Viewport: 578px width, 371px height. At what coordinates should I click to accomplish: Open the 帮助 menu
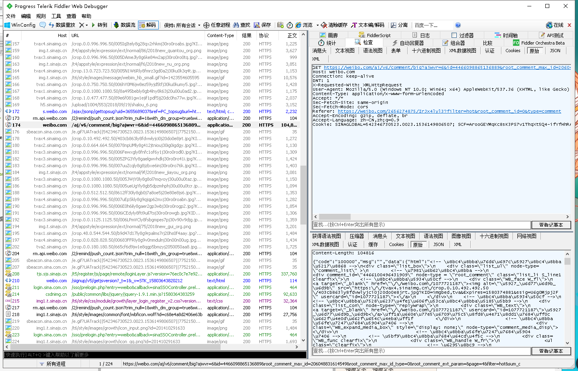pyautogui.click(x=87, y=16)
